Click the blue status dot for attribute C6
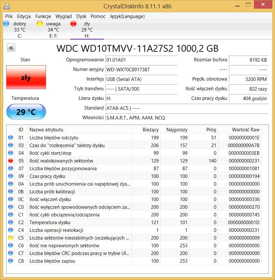The height and width of the screenshot is (280, 275). [11, 245]
